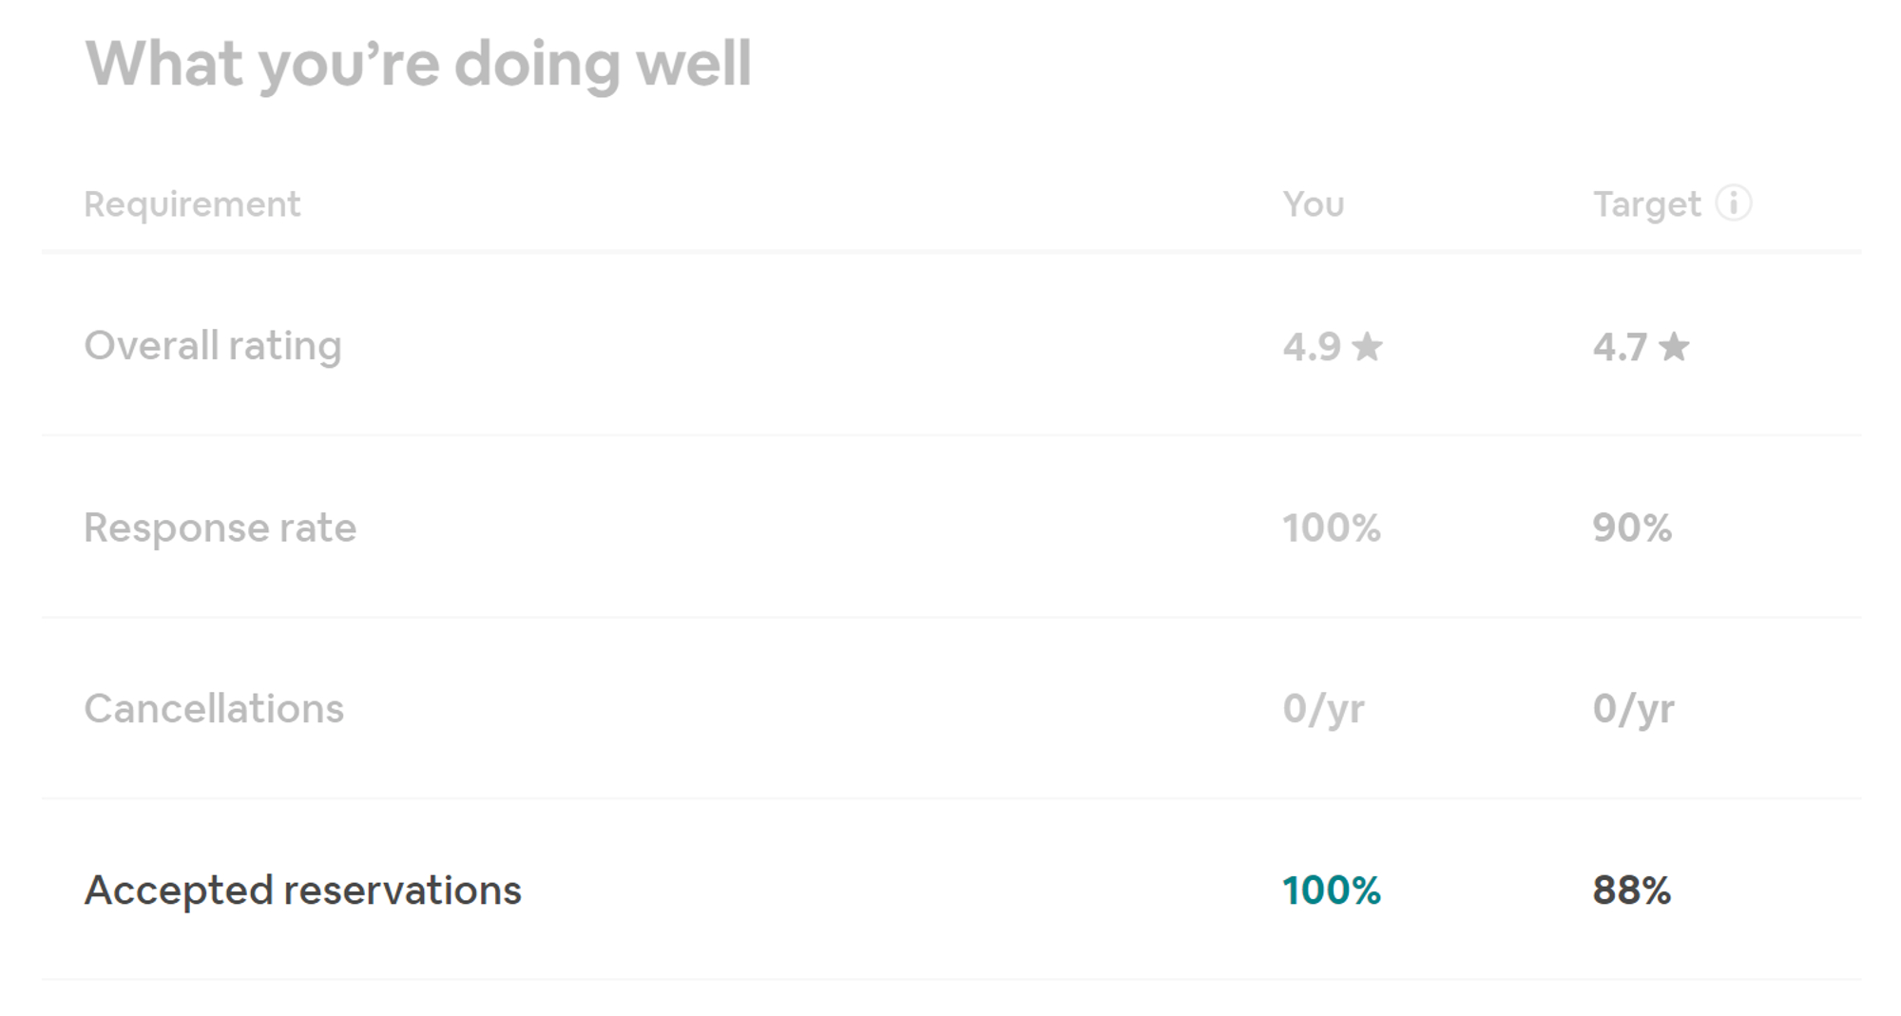
Task: Click the 88% target value
Action: coord(1631,891)
